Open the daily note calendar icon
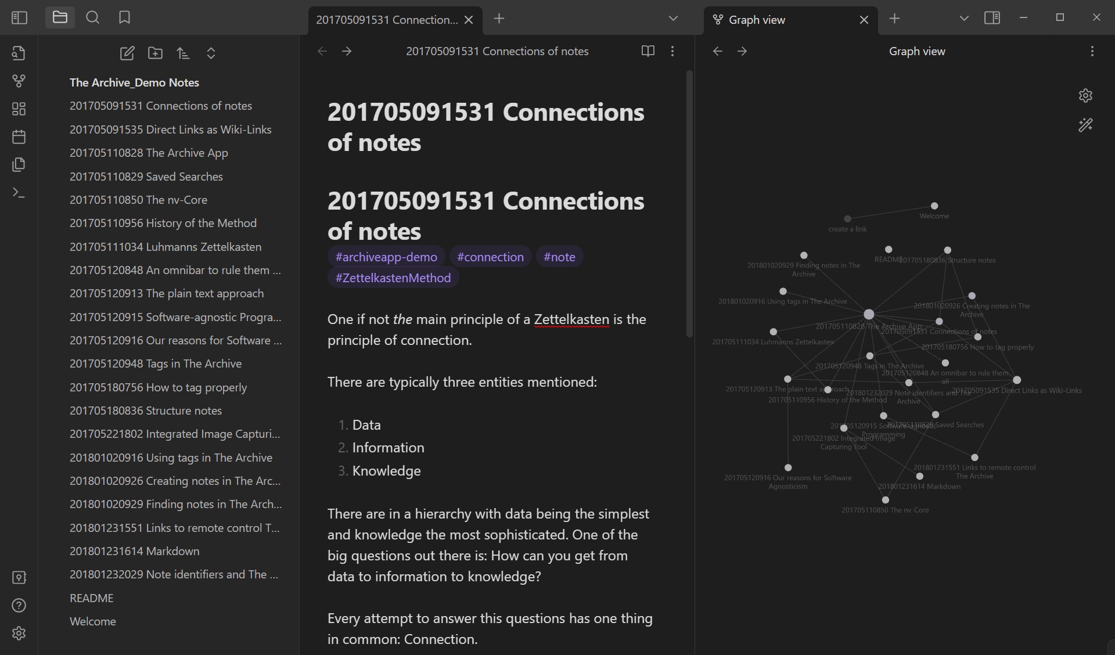This screenshot has height=655, width=1115. [19, 137]
